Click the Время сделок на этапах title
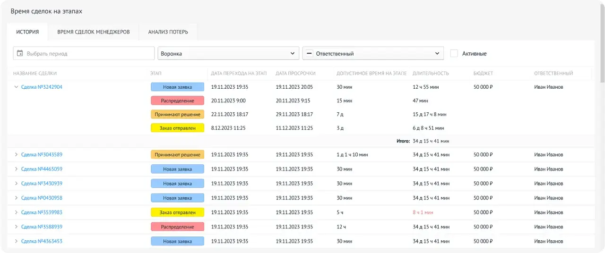Viewport: 605px width, 253px height. [x=46, y=11]
